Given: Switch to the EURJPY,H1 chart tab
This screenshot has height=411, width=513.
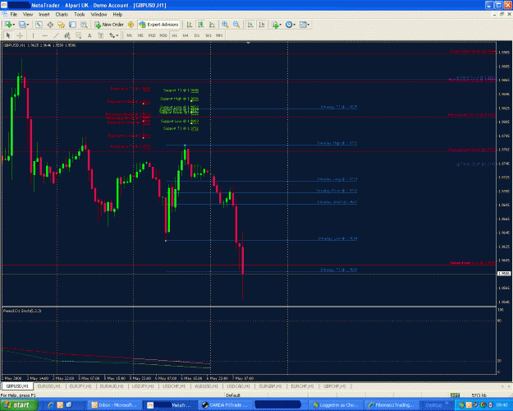Looking at the screenshot, I should pyautogui.click(x=80, y=386).
